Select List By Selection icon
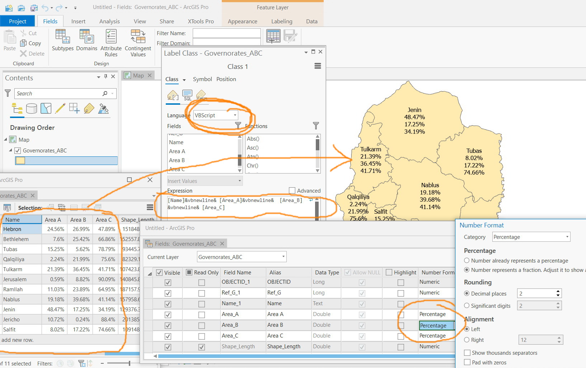The height and width of the screenshot is (368, 586). click(46, 108)
